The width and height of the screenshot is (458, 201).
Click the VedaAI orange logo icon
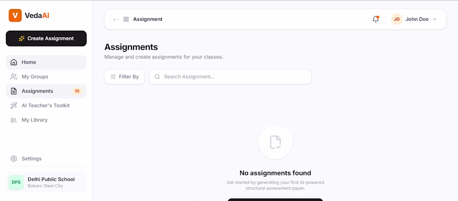pos(15,15)
